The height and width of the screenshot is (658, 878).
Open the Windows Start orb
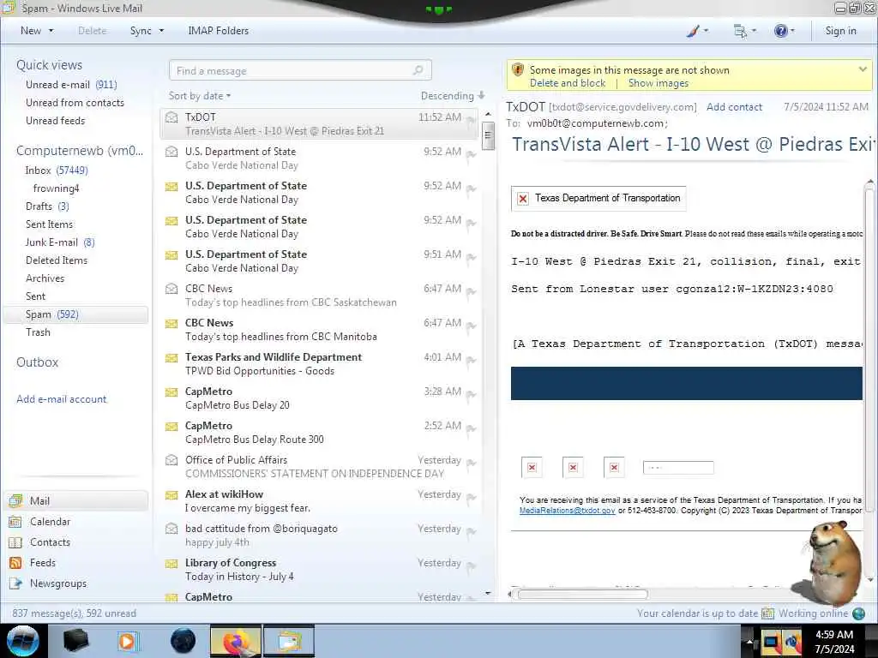(23, 641)
